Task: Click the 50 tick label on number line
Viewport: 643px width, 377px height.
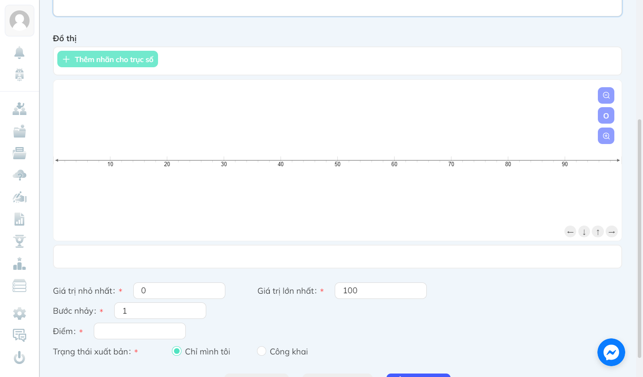Action: tap(337, 164)
